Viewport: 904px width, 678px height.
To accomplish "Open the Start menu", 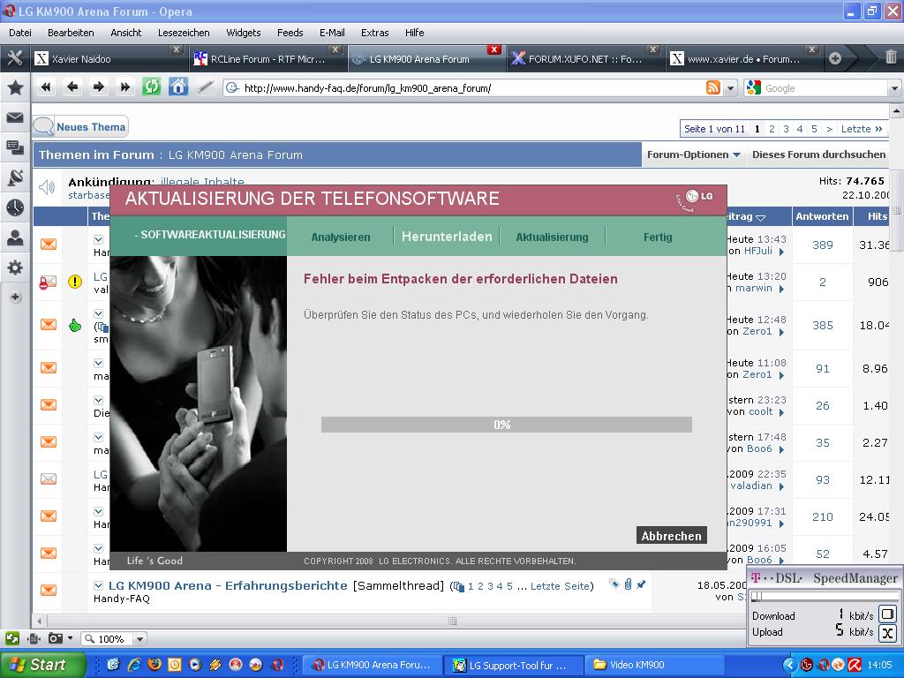I will [x=42, y=665].
